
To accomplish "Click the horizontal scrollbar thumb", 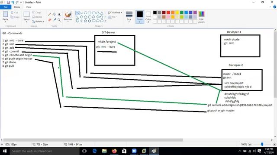I will pyautogui.click(x=93, y=140).
